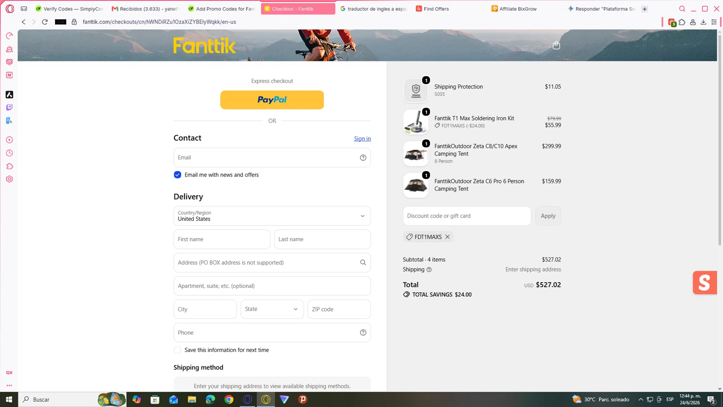Open the State dropdown
The height and width of the screenshot is (407, 723).
(x=272, y=309)
